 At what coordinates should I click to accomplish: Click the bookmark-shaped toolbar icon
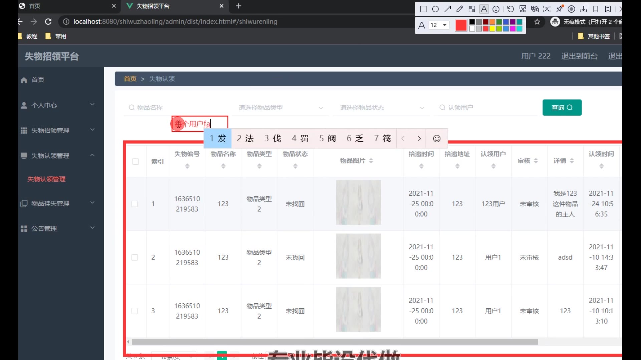tap(608, 9)
